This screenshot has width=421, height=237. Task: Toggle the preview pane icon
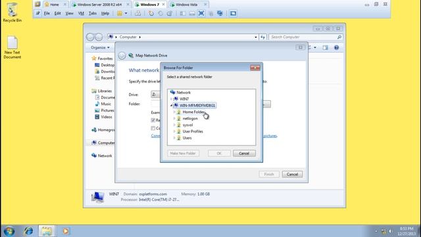click(x=325, y=47)
